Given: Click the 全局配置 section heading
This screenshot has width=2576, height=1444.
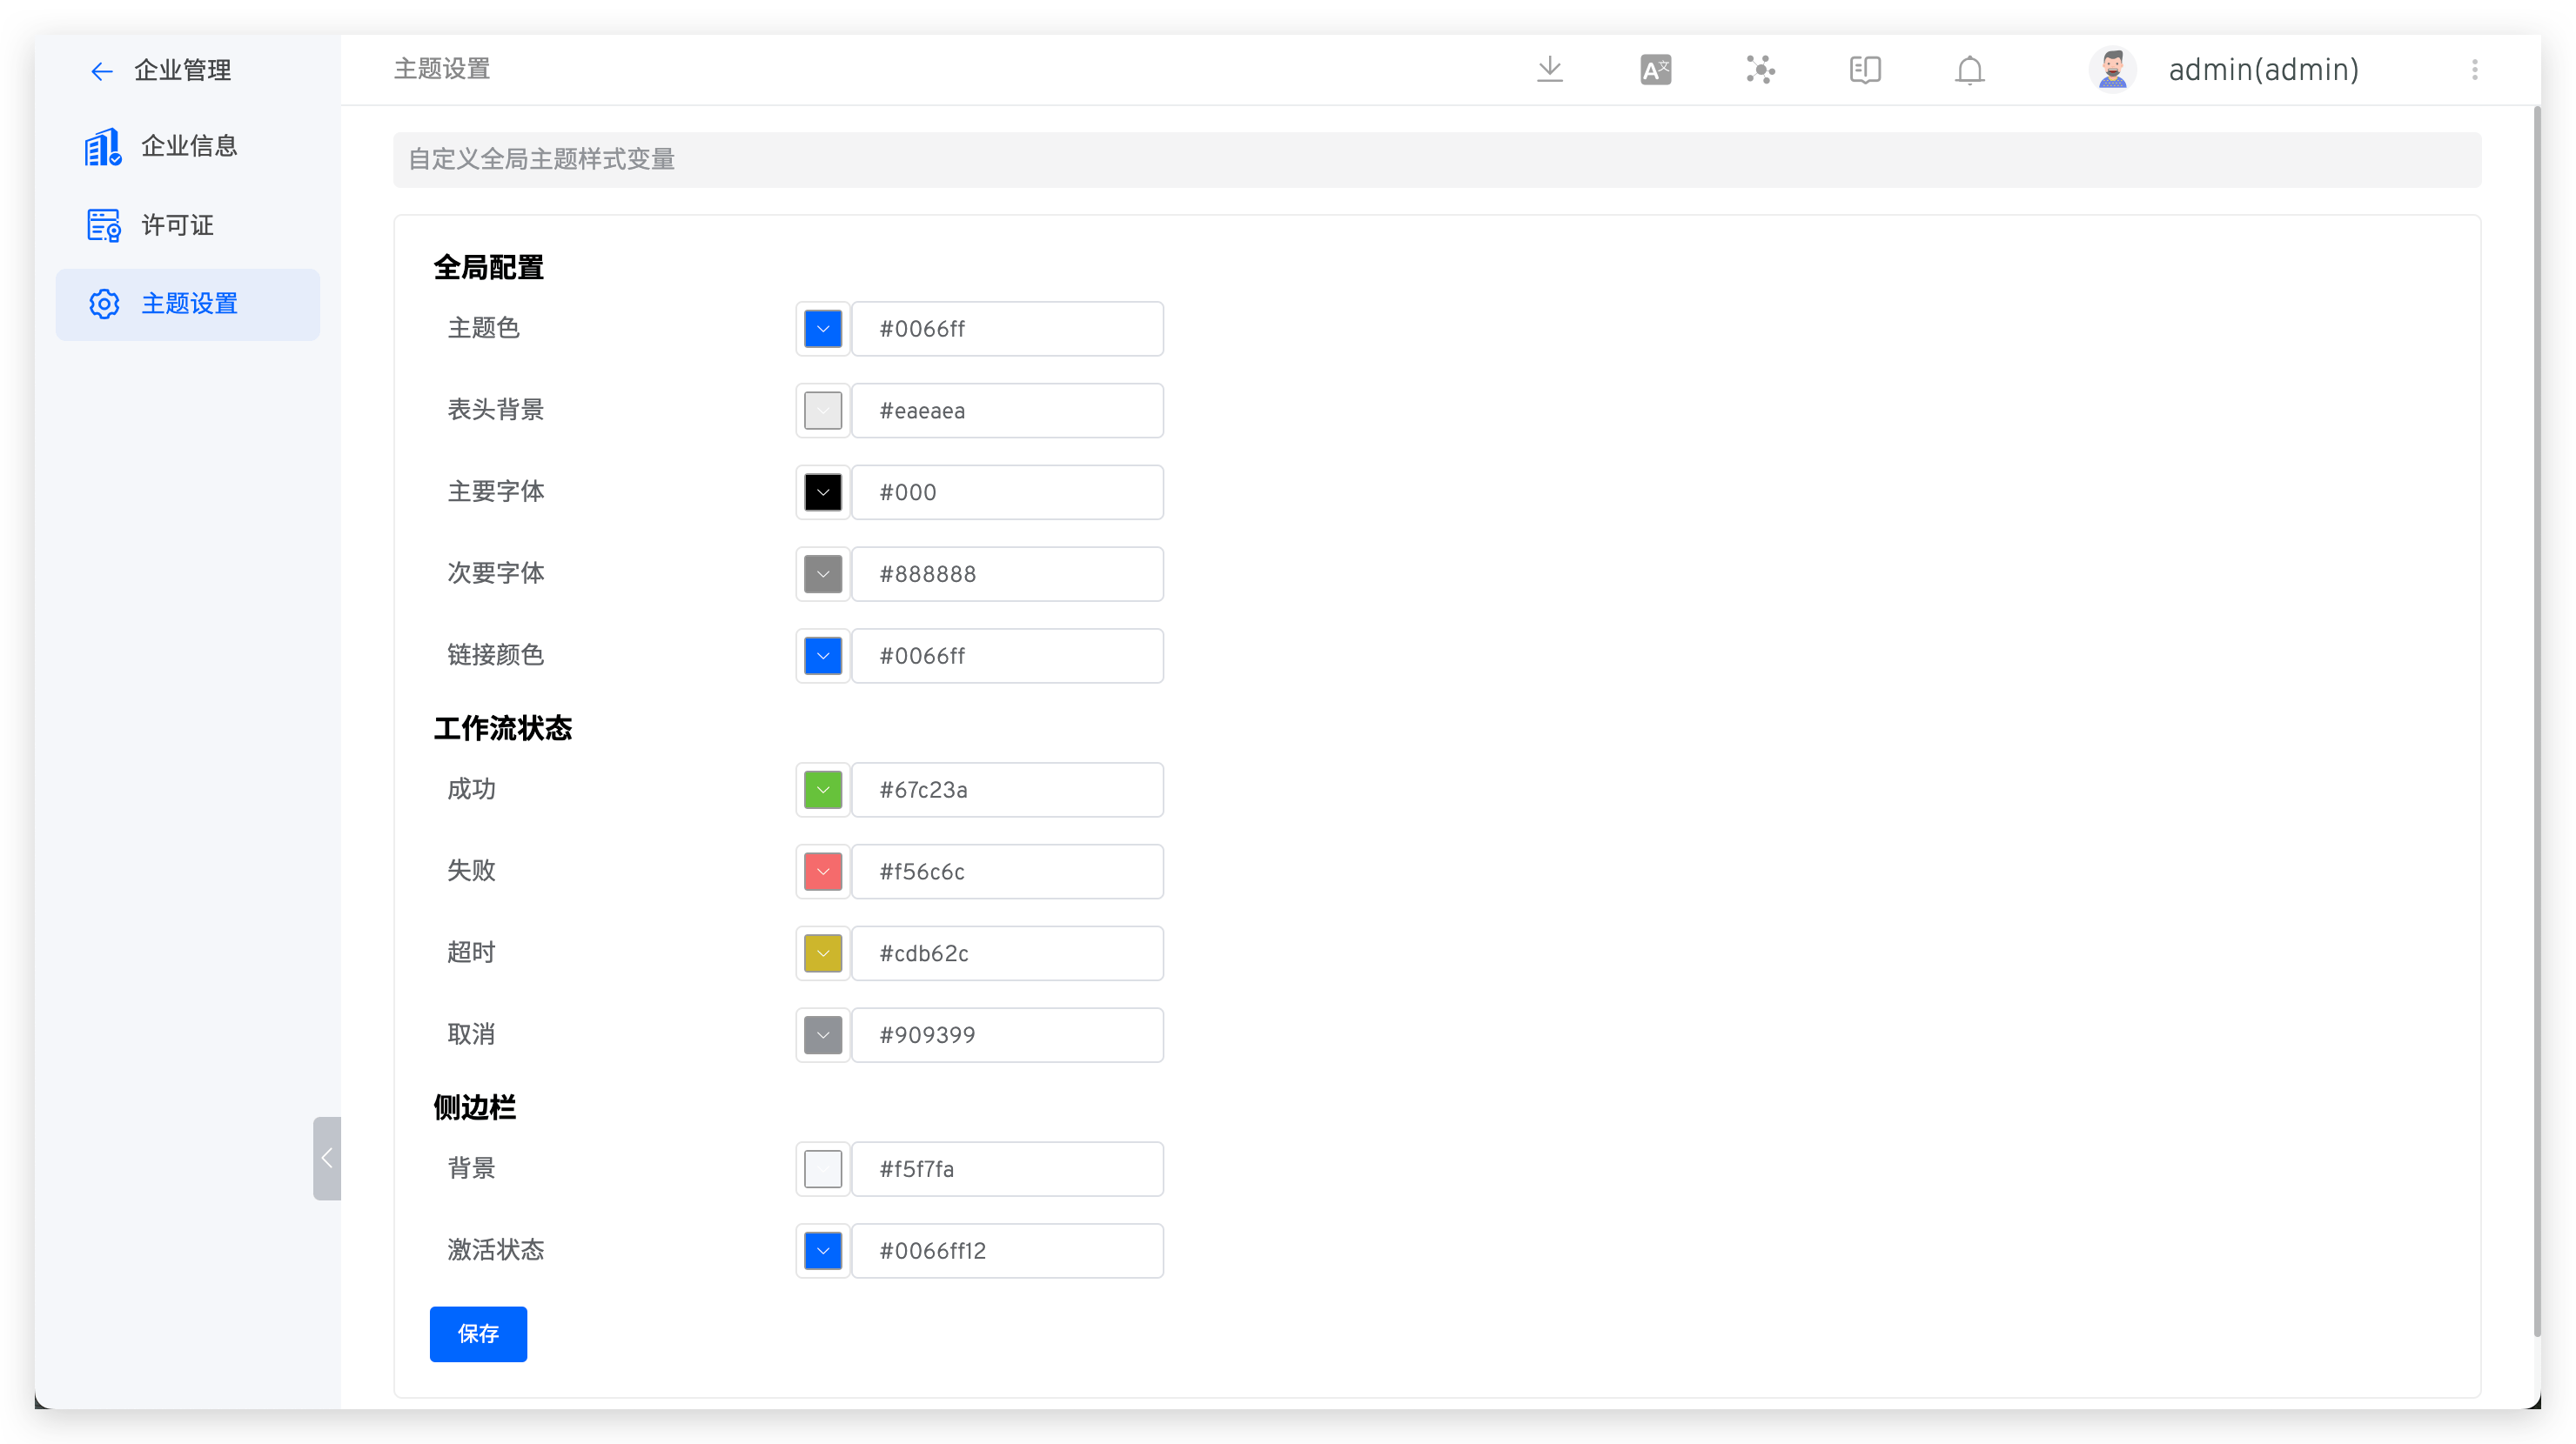Looking at the screenshot, I should pos(488,268).
